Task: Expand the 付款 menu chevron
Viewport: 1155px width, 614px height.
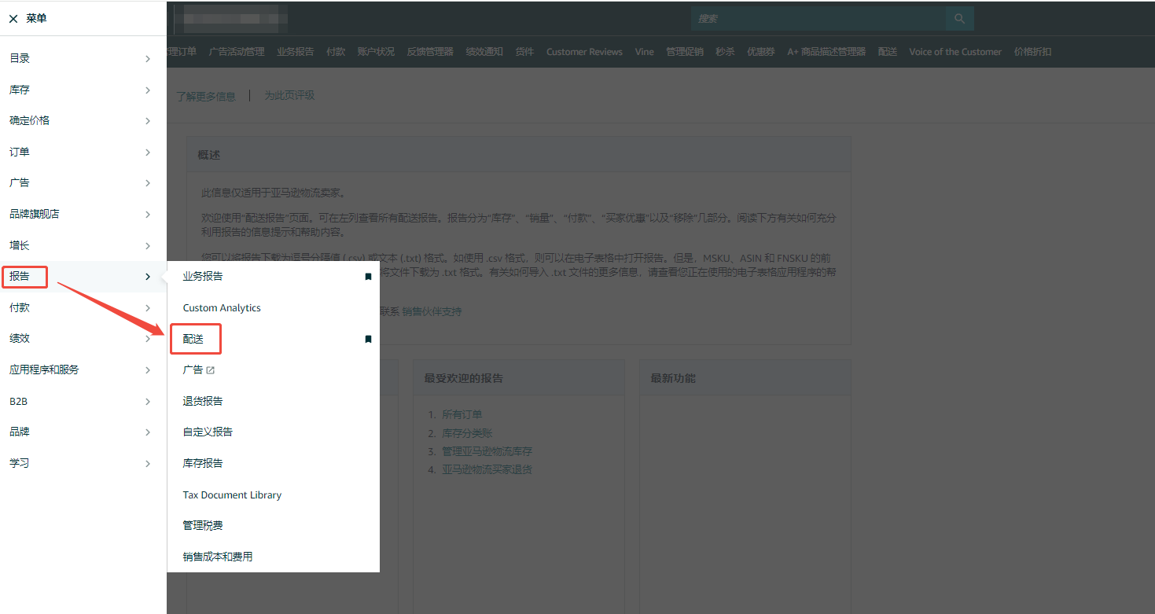Action: [x=147, y=308]
